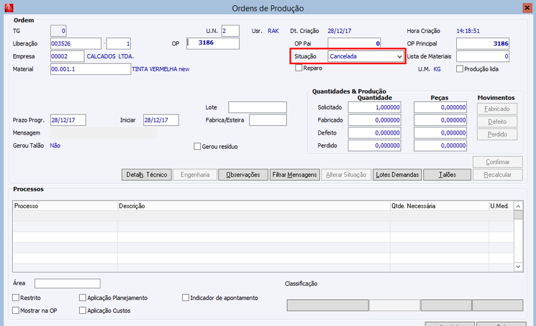
Task: Click the Material code field
Action: pos(90,69)
